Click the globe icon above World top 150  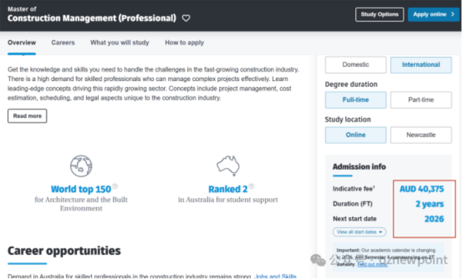[81, 166]
